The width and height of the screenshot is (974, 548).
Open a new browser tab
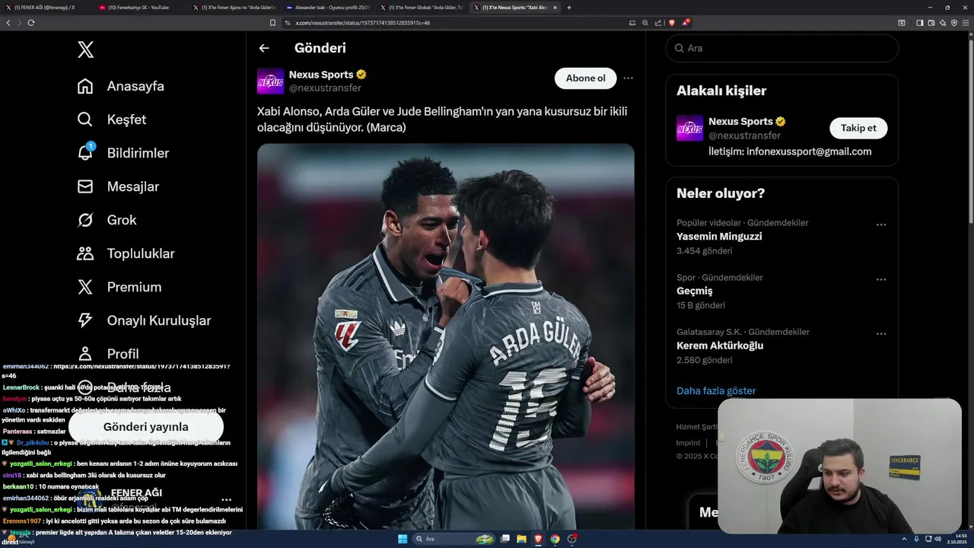[569, 8]
